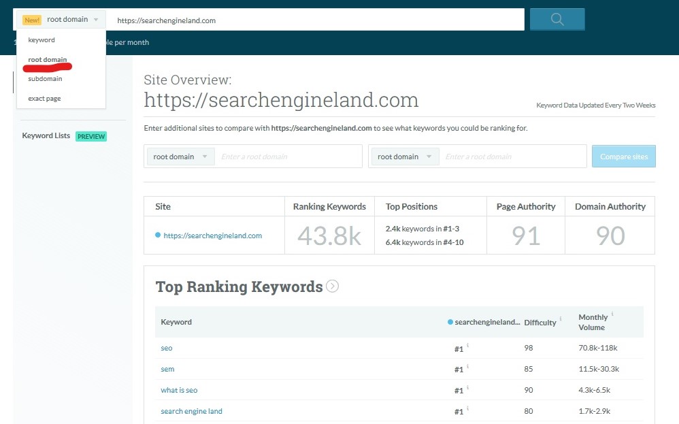Click info icon next to search engine land rank

coord(467,408)
